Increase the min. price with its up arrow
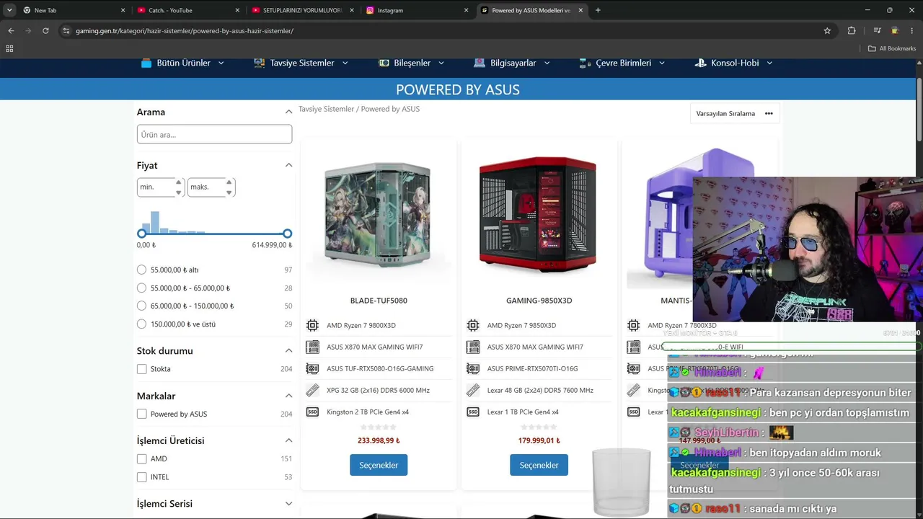923x519 pixels. click(178, 182)
